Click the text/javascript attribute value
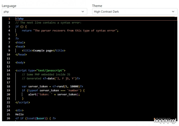 coord(50,71)
